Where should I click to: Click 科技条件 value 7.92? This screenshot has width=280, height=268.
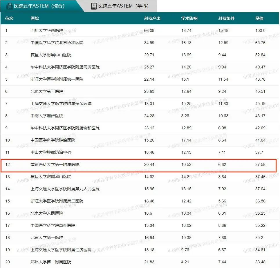[x=222, y=189]
